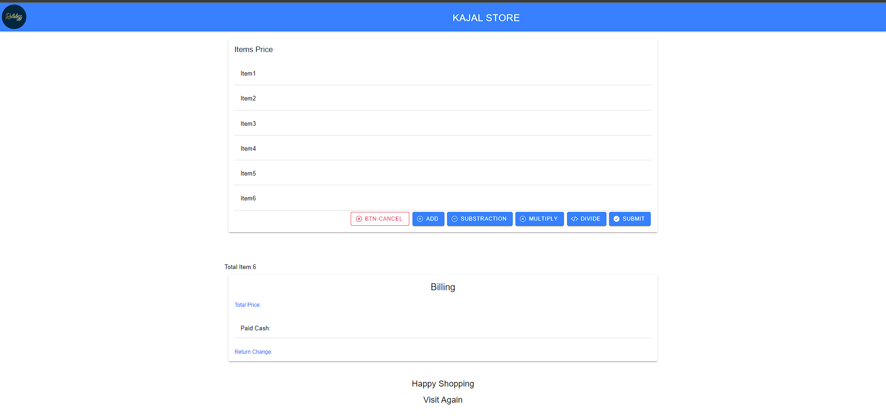
Task: Click the Total Item:6 text
Action: [240, 267]
